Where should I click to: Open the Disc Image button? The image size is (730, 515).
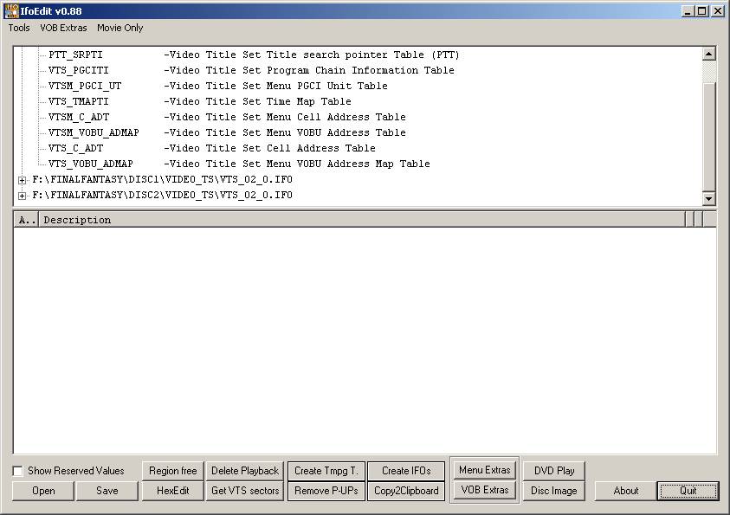coord(553,491)
